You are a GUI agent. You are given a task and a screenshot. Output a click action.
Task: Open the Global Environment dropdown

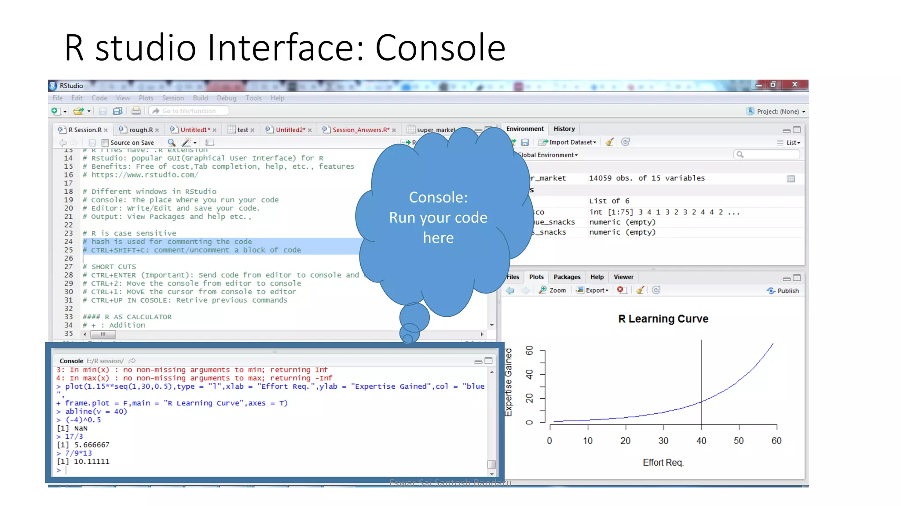click(548, 155)
